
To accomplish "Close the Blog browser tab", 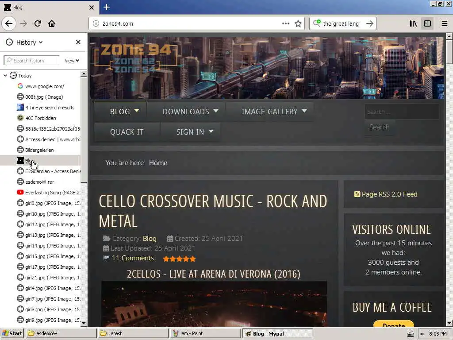I will pos(92,8).
